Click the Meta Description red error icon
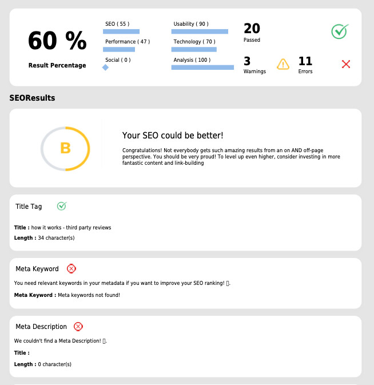 tap(78, 327)
